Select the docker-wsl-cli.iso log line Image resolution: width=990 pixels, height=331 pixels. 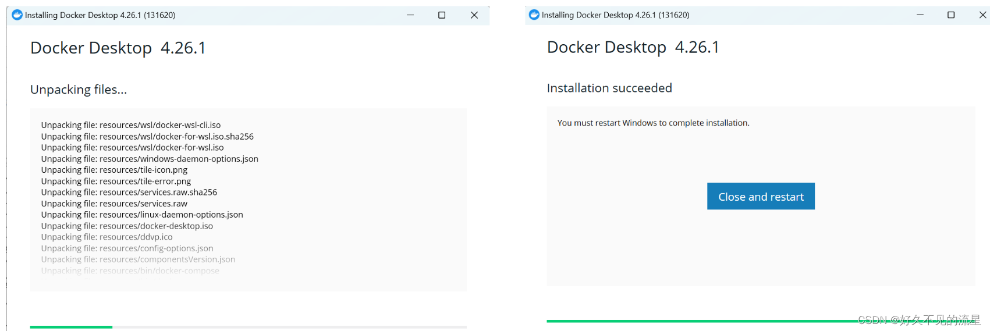131,125
